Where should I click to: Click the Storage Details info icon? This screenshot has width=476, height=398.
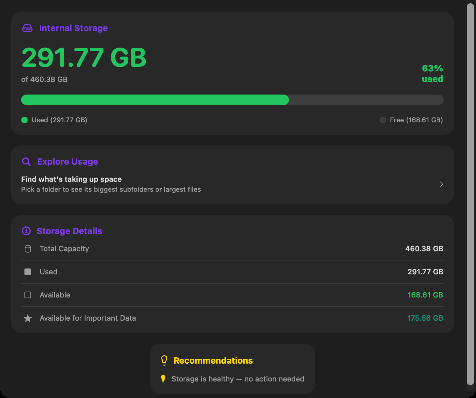[26, 231]
